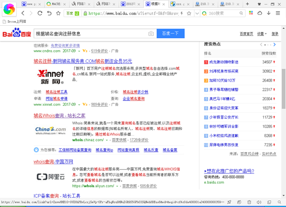Click the browser back arrow
Screen dimensions: 286x207
[23, 13]
